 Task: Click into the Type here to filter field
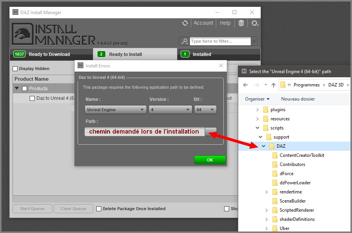(x=220, y=41)
